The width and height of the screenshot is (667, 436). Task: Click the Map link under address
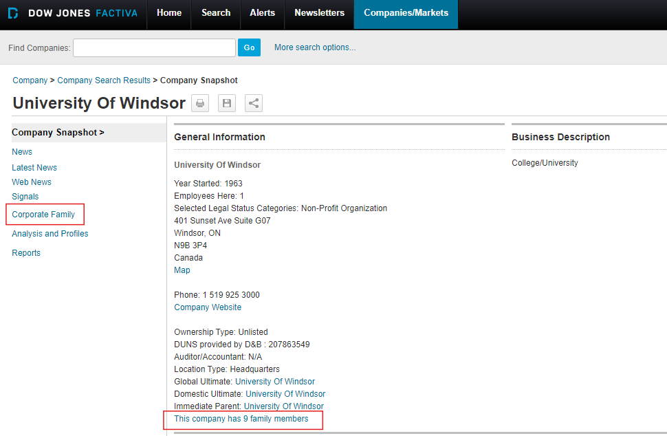tap(182, 270)
